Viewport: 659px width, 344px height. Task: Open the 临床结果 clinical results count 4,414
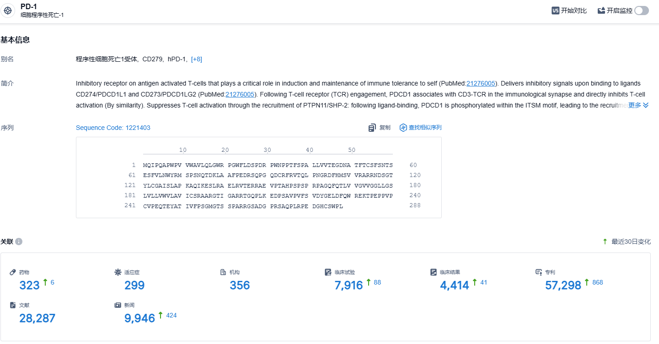point(454,285)
